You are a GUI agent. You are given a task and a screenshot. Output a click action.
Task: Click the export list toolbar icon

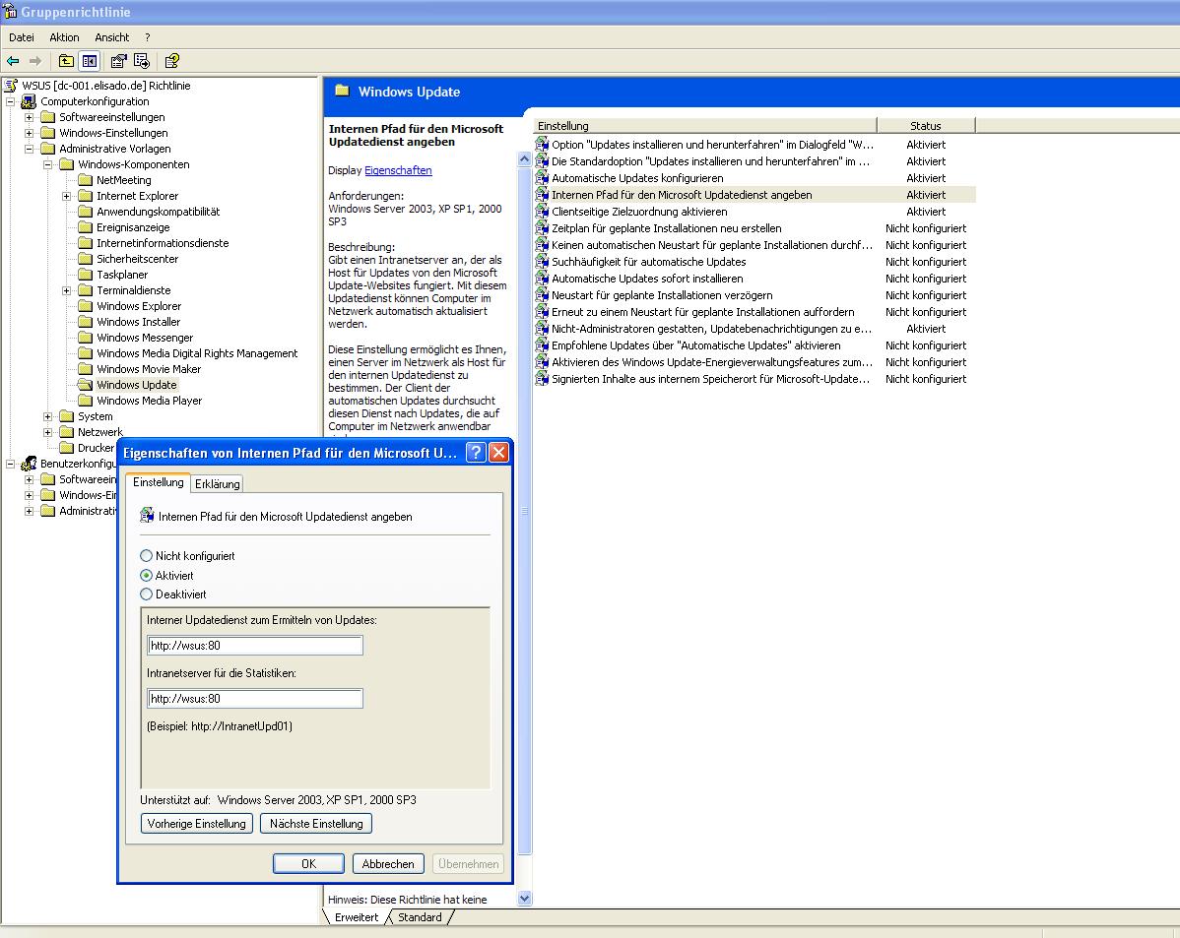[142, 61]
